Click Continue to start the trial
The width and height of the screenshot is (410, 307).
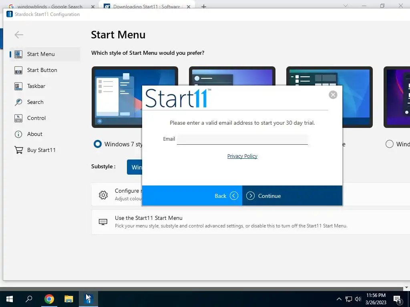292,196
